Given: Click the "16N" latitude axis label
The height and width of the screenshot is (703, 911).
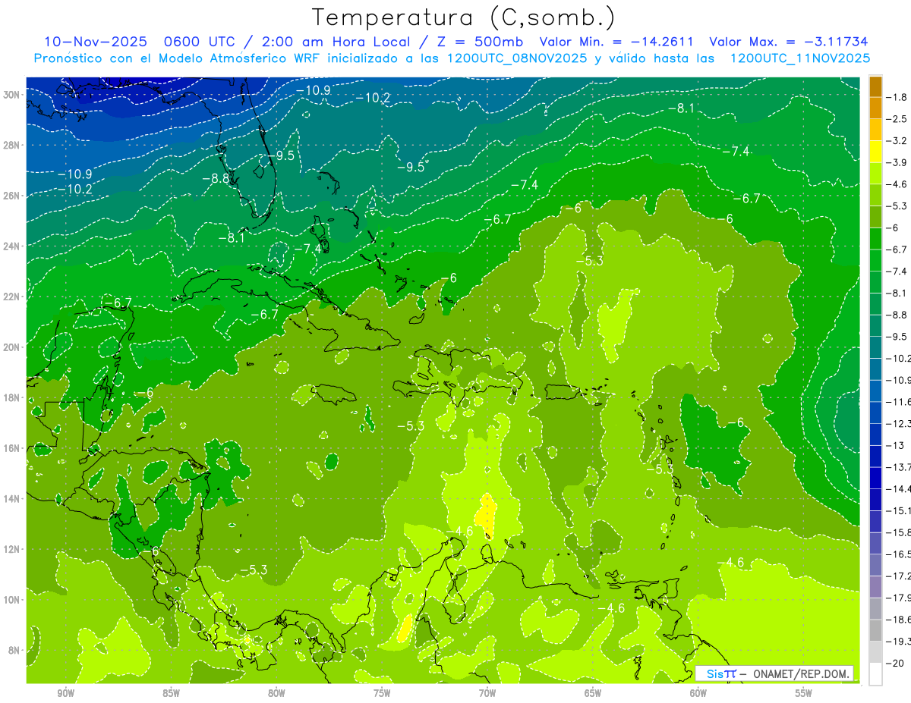Looking at the screenshot, I should 12,447.
